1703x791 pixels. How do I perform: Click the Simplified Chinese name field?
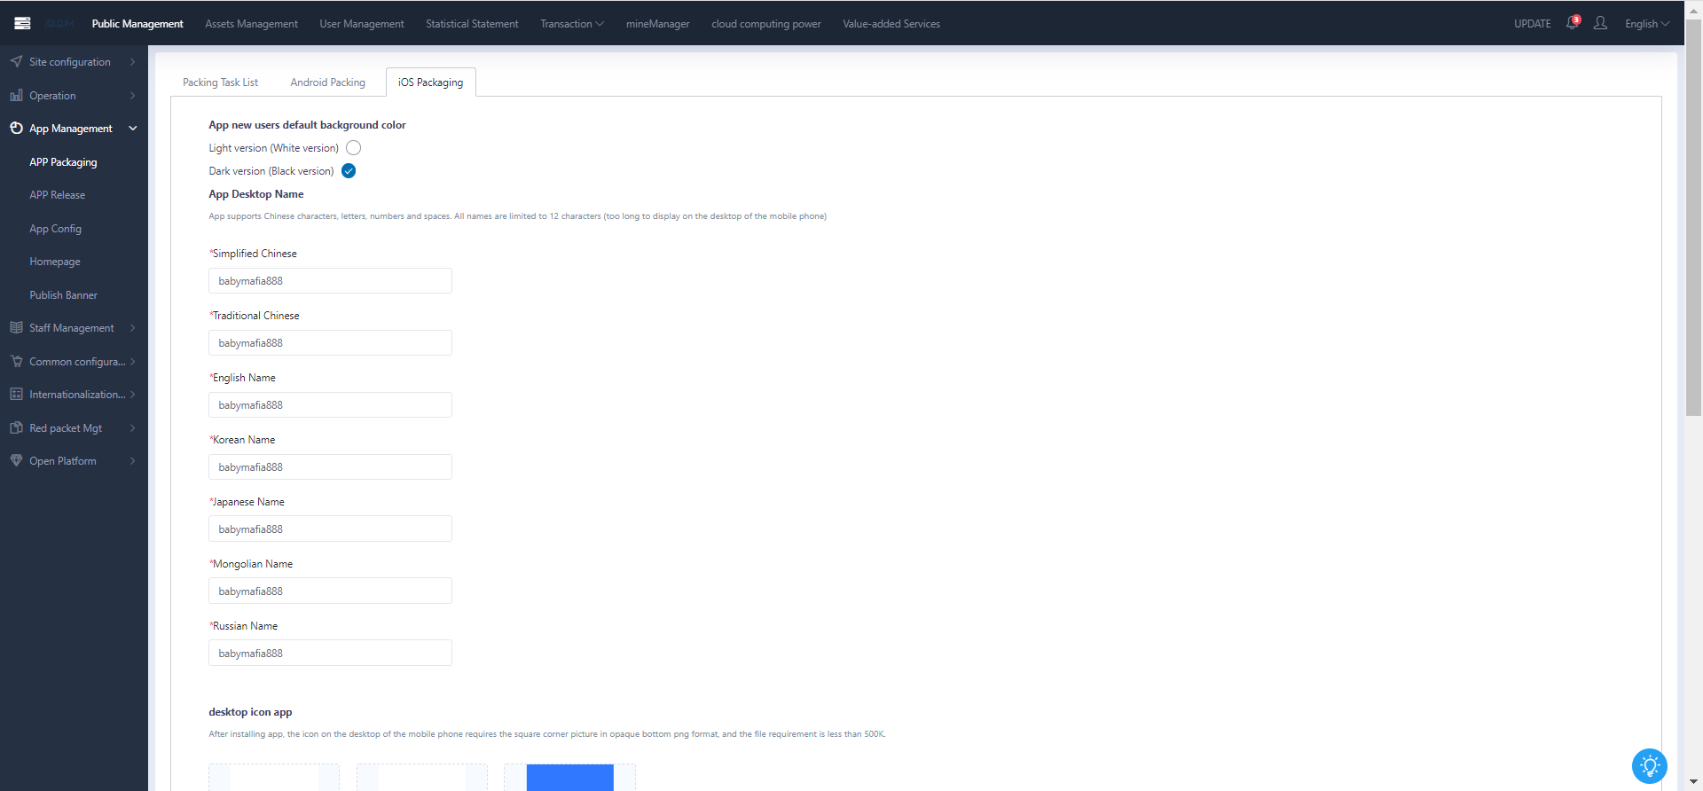pyautogui.click(x=330, y=281)
